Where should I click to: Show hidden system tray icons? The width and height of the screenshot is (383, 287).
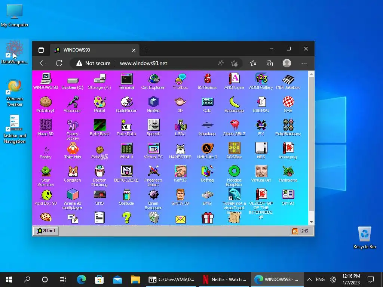pos(309,280)
